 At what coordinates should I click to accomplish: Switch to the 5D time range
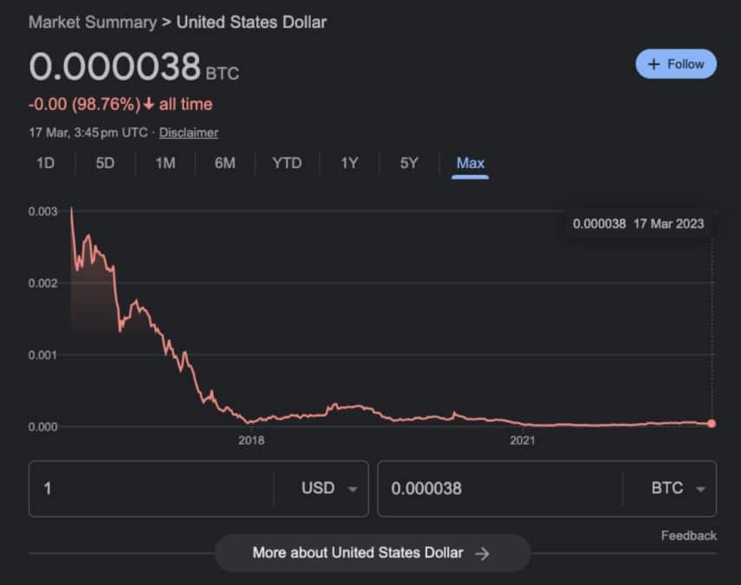pos(105,163)
